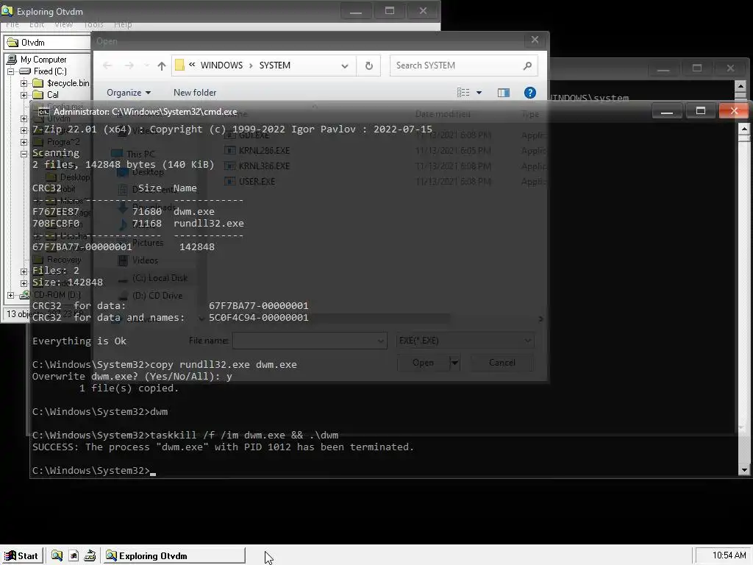Open the Start menu
Viewport: 753px width, 565px height.
(x=21, y=556)
